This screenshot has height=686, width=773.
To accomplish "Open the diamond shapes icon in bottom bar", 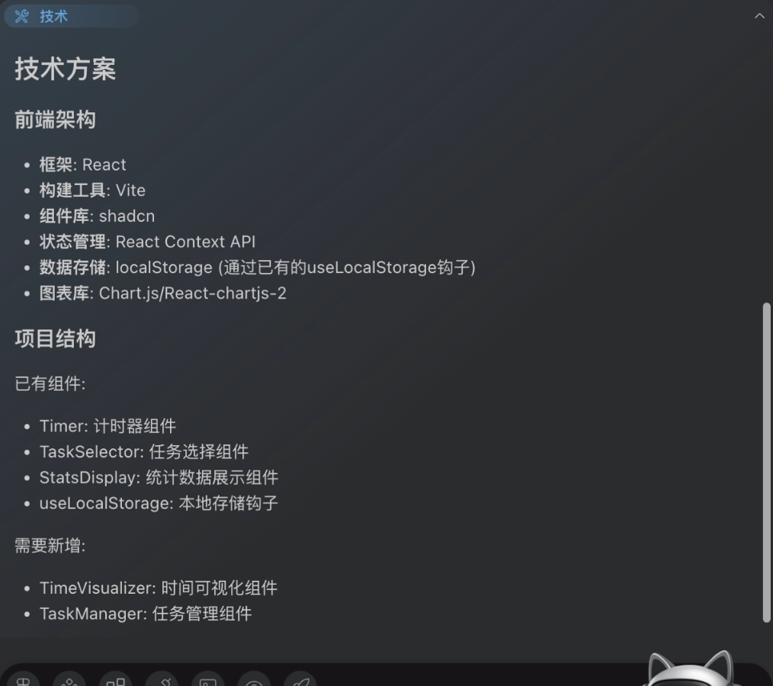I will click(69, 680).
